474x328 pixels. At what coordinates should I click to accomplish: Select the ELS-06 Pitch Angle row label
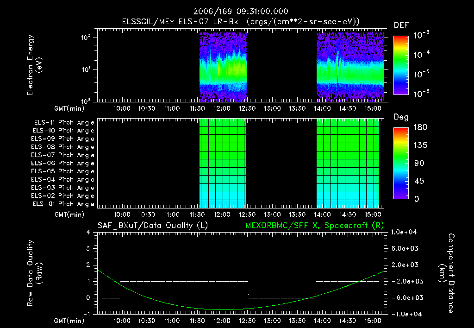click(x=62, y=163)
